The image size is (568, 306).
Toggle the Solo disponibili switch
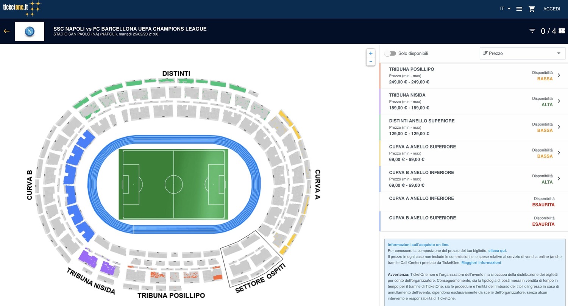pyautogui.click(x=390, y=53)
